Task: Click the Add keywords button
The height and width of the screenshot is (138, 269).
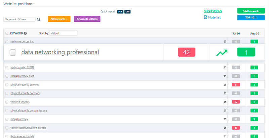Action: tap(251, 11)
